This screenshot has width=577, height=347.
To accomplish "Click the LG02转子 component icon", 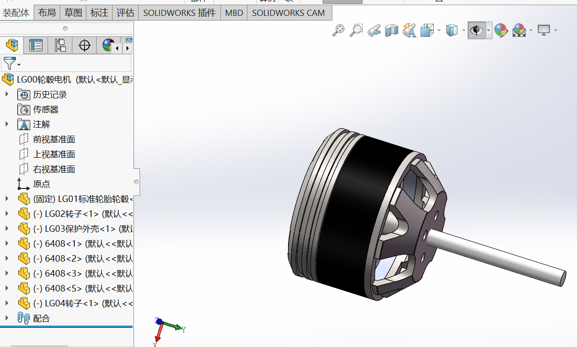I will tap(23, 214).
